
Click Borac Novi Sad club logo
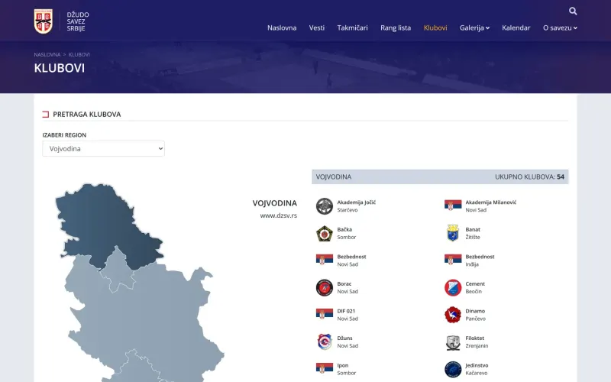(x=324, y=288)
